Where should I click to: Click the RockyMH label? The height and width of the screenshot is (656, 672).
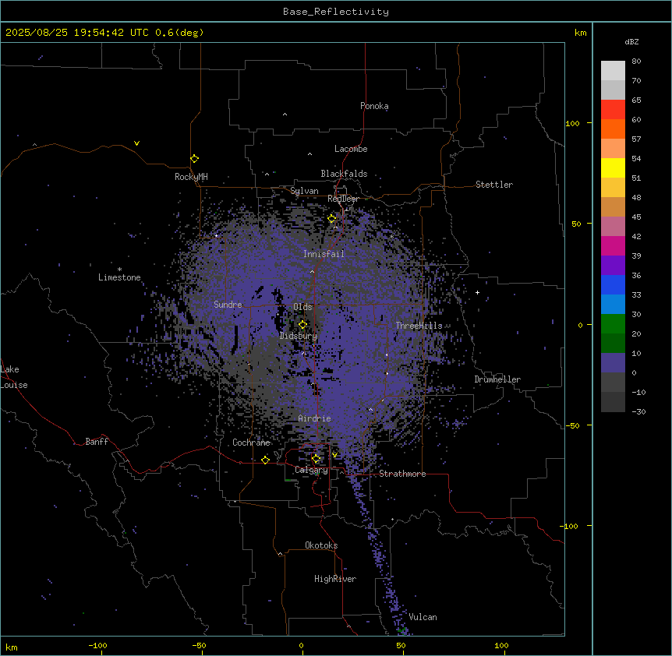[191, 177]
